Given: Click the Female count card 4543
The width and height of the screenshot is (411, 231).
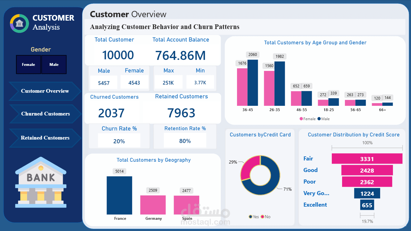Looking at the screenshot, I should pos(134,83).
